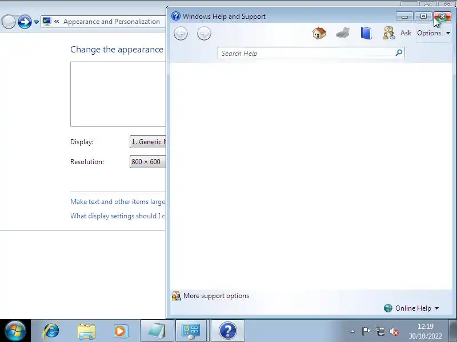Screen dimensions: 457x342
Task: Click the Ask label in Help toolbar
Action: 406,33
